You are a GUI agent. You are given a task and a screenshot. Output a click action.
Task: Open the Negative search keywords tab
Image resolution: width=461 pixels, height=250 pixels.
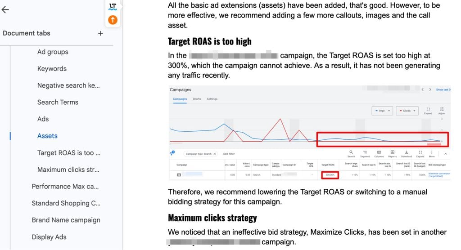pos(68,85)
